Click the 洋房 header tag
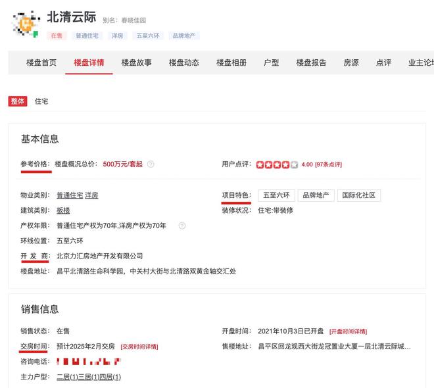The image size is (434, 388). click(117, 36)
